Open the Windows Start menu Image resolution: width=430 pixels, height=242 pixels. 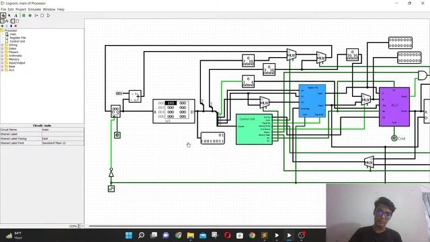(x=128, y=235)
